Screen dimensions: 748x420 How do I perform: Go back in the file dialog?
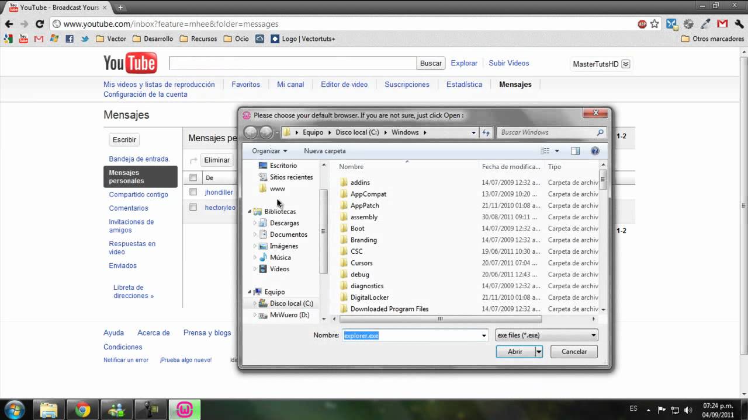tap(251, 132)
